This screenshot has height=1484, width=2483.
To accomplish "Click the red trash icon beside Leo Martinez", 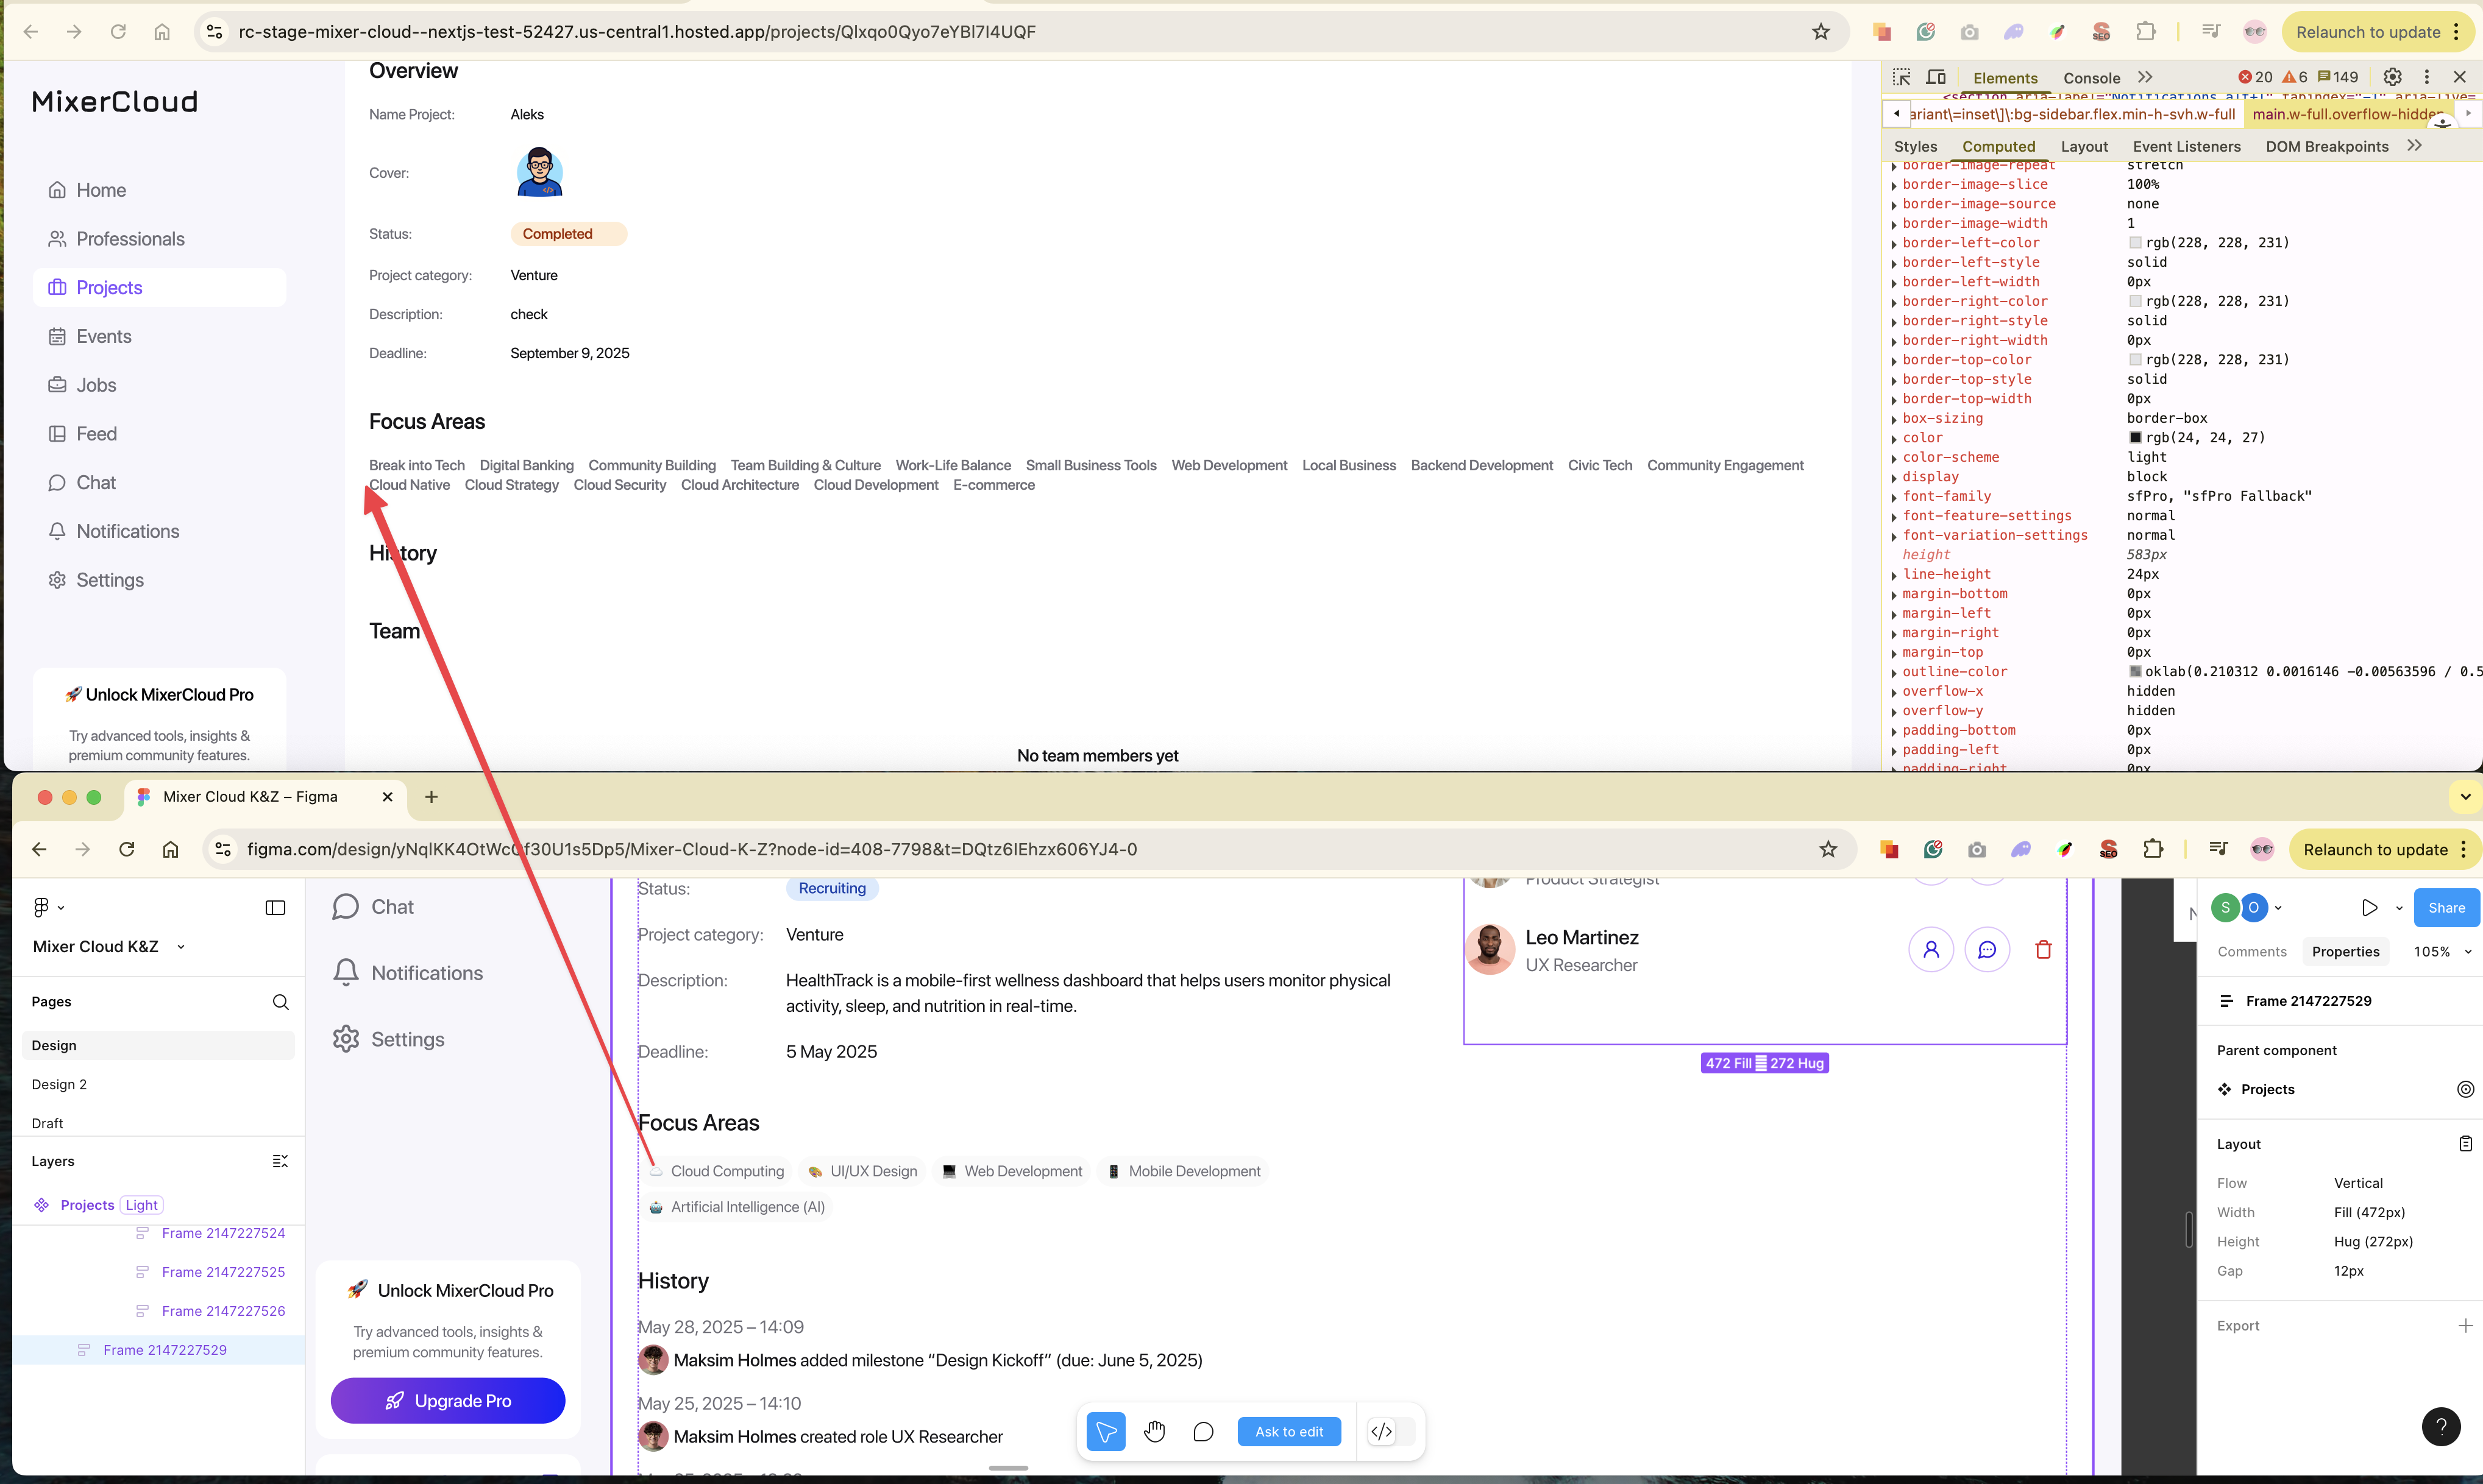I will tap(2043, 949).
